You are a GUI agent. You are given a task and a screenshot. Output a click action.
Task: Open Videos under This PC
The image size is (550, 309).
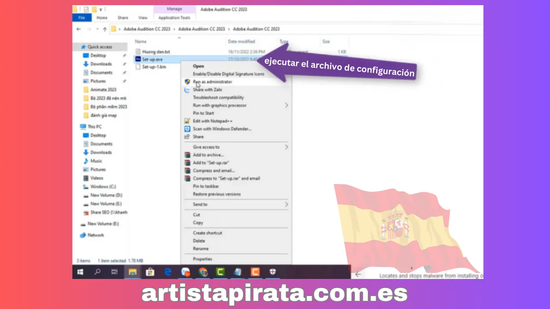click(97, 178)
